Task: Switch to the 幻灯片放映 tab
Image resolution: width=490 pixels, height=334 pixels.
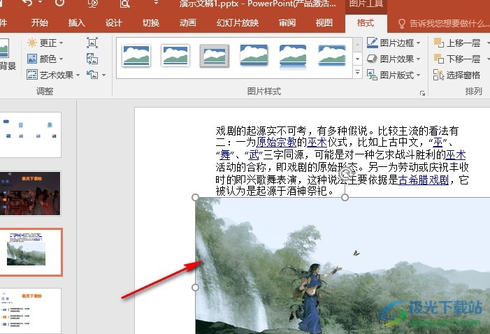Action: click(238, 23)
